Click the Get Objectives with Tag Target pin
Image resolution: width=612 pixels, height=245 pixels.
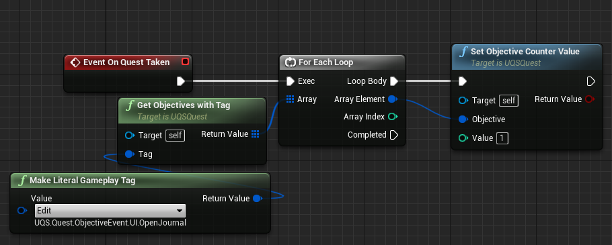[x=130, y=136]
